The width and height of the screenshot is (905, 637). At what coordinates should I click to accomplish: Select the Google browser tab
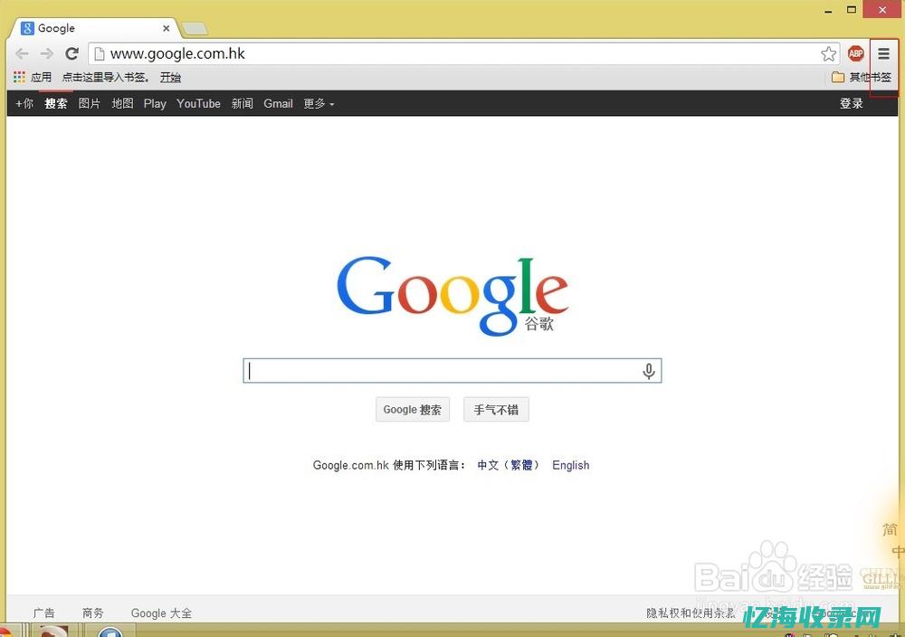click(95, 28)
